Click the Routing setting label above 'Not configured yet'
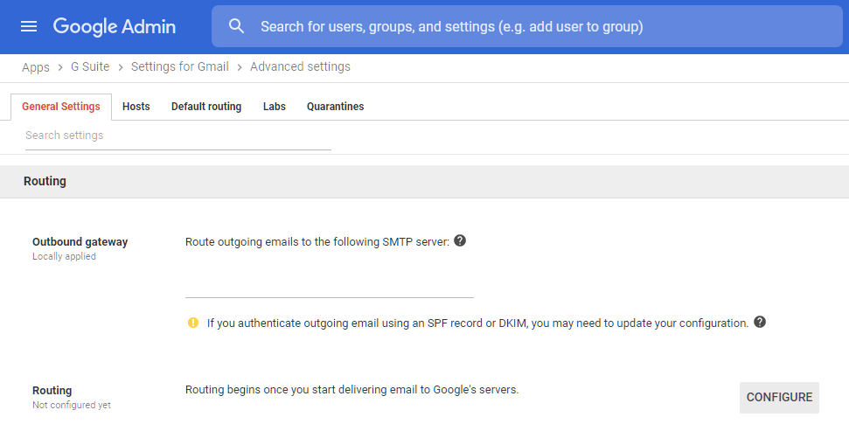This screenshot has width=849, height=431. pyautogui.click(x=52, y=391)
